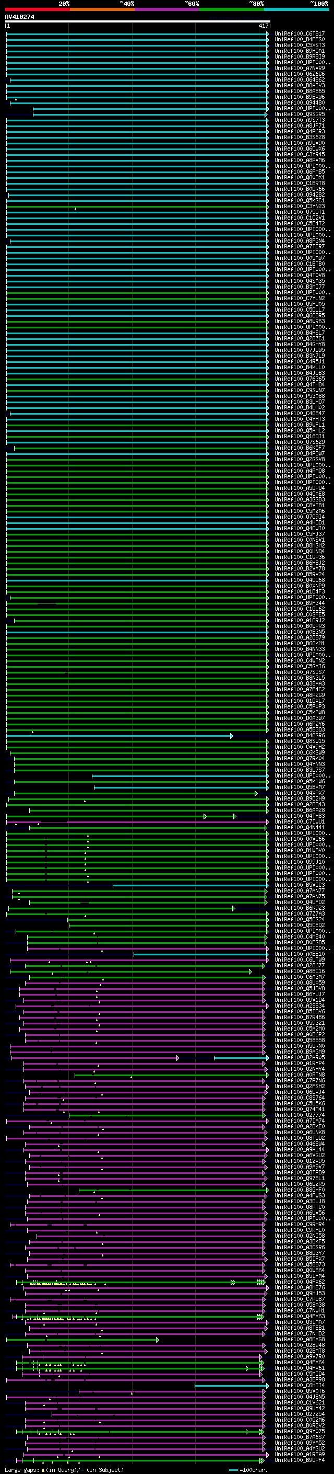Image resolution: width=334 pixels, height=1474 pixels.
Task: Click the green alignment bar for UniRef100_A8MXG8
Action: (82, 1340)
